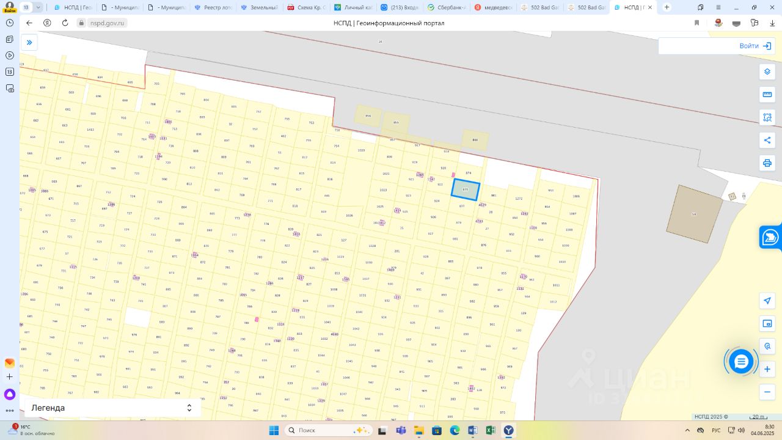Open Word from the taskbar
Screen dimensions: 782x440
[x=472, y=430]
